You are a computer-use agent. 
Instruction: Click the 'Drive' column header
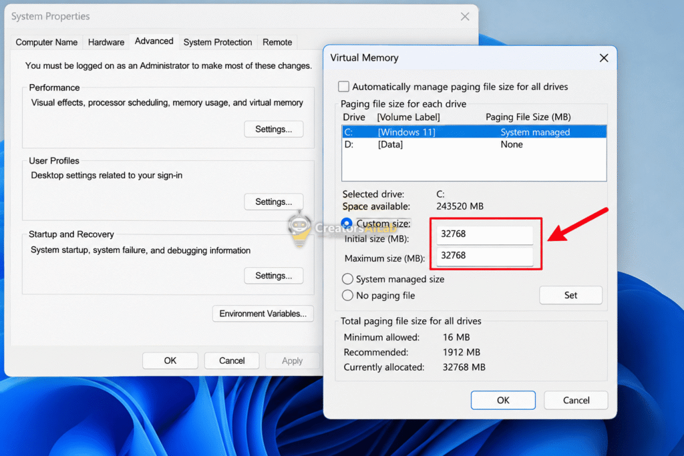(354, 117)
